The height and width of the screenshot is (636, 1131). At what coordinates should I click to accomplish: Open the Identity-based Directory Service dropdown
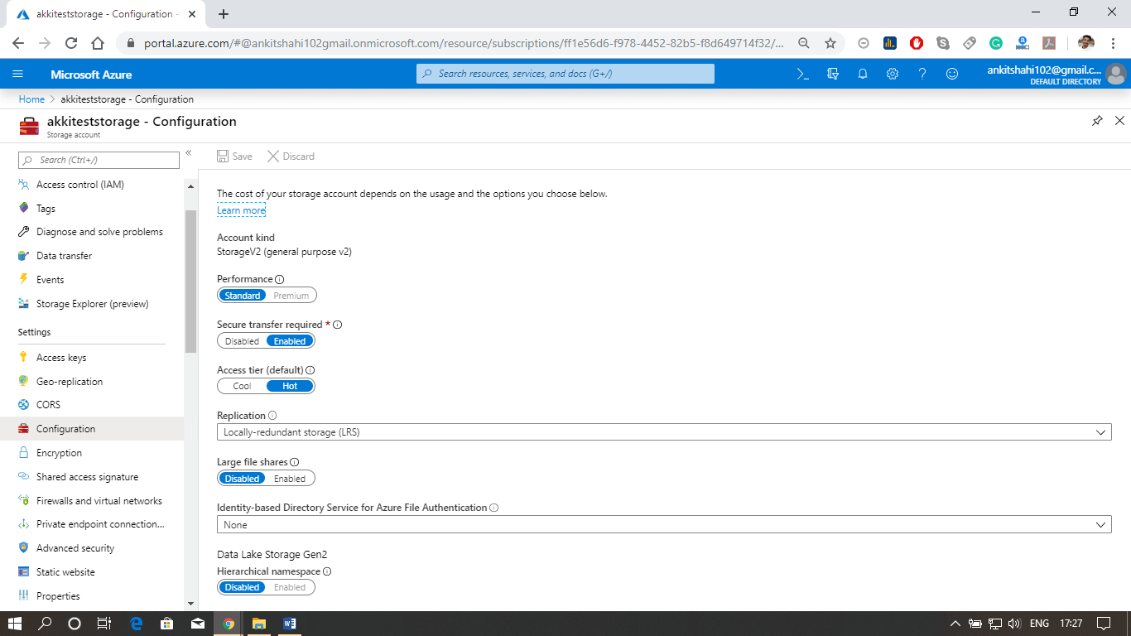664,524
